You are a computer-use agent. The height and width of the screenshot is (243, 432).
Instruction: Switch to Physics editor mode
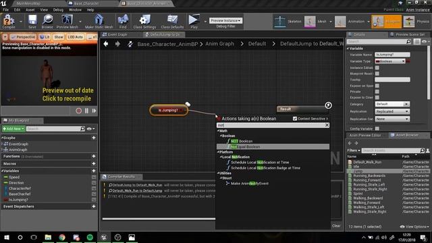point(416,21)
